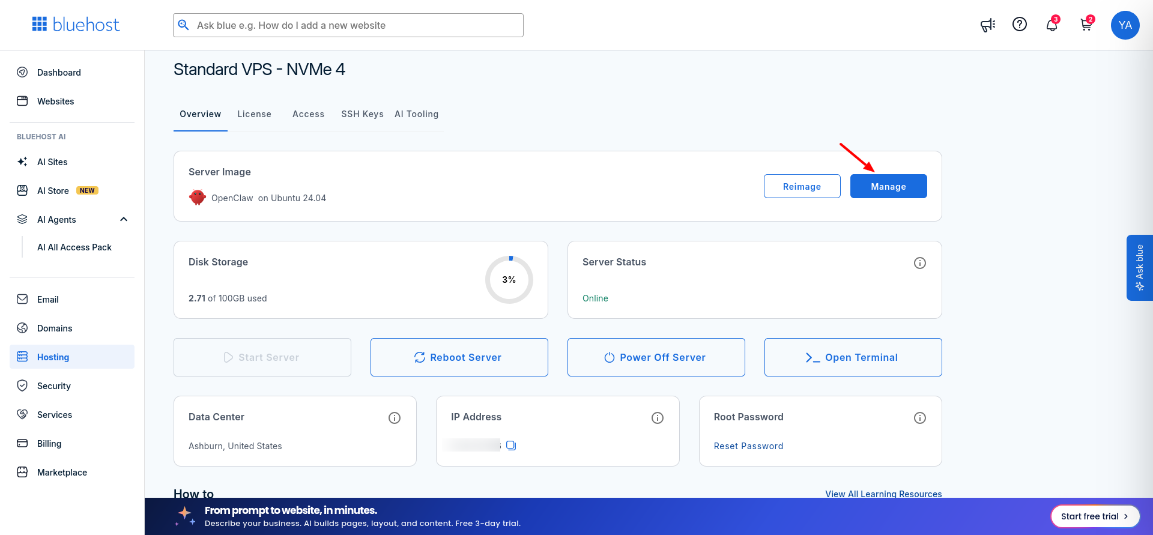
Task: Click the masked IP address value
Action: click(x=472, y=445)
